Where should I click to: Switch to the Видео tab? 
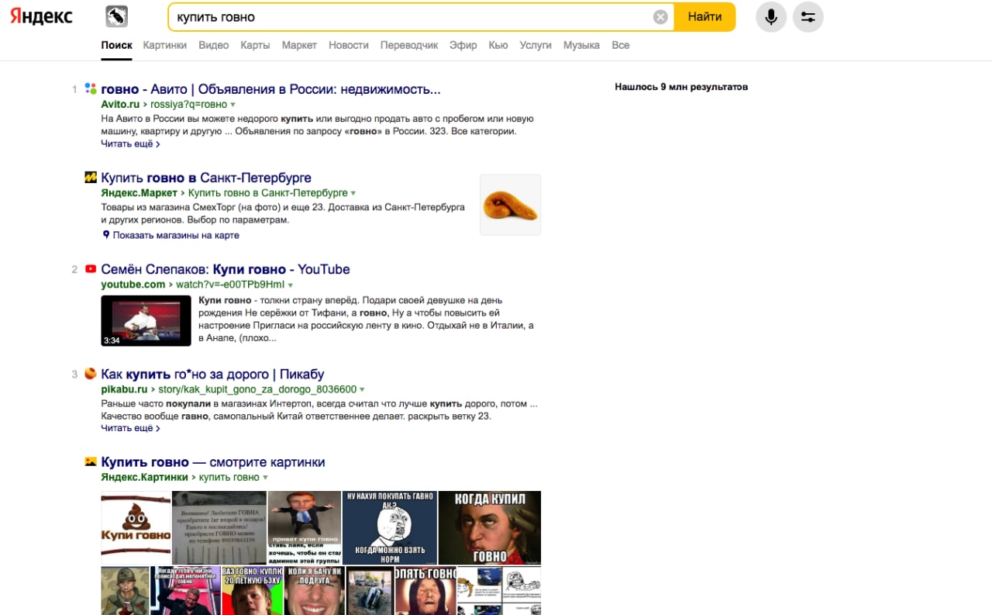(x=214, y=45)
